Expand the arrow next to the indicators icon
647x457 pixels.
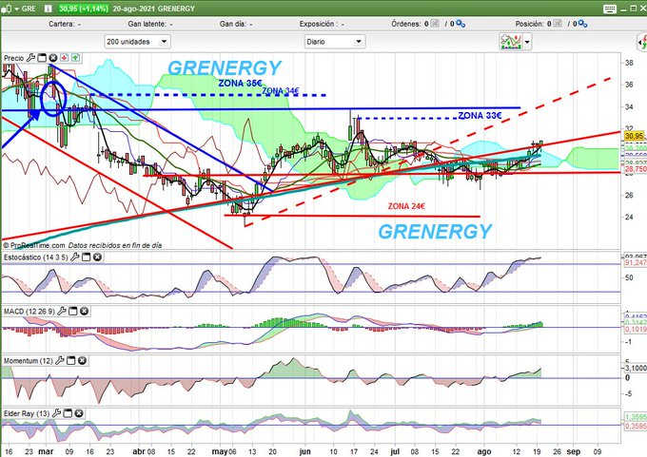527,42
